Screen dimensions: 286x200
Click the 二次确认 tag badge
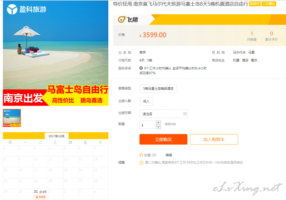coord(269,4)
